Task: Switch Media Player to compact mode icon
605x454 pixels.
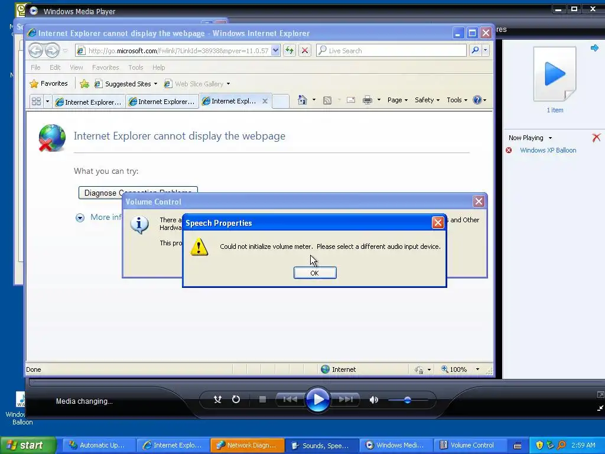Action: 600,408
